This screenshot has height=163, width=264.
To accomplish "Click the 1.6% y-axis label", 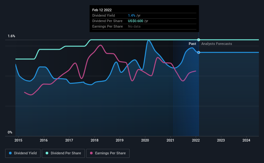I will pos(12,36).
